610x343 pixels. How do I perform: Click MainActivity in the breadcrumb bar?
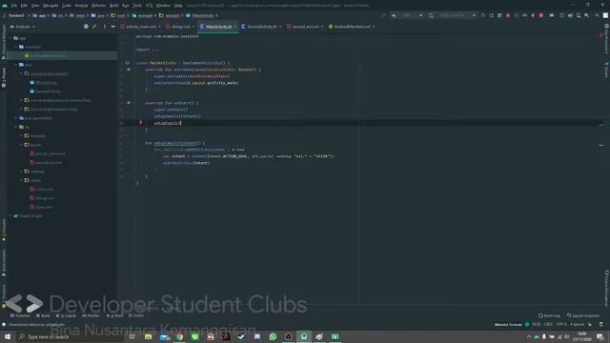click(200, 15)
